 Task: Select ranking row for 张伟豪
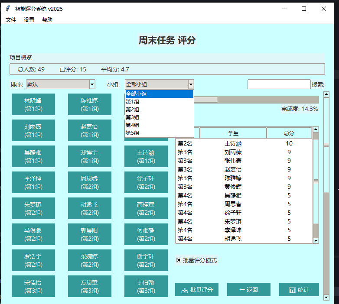[x=244, y=161]
